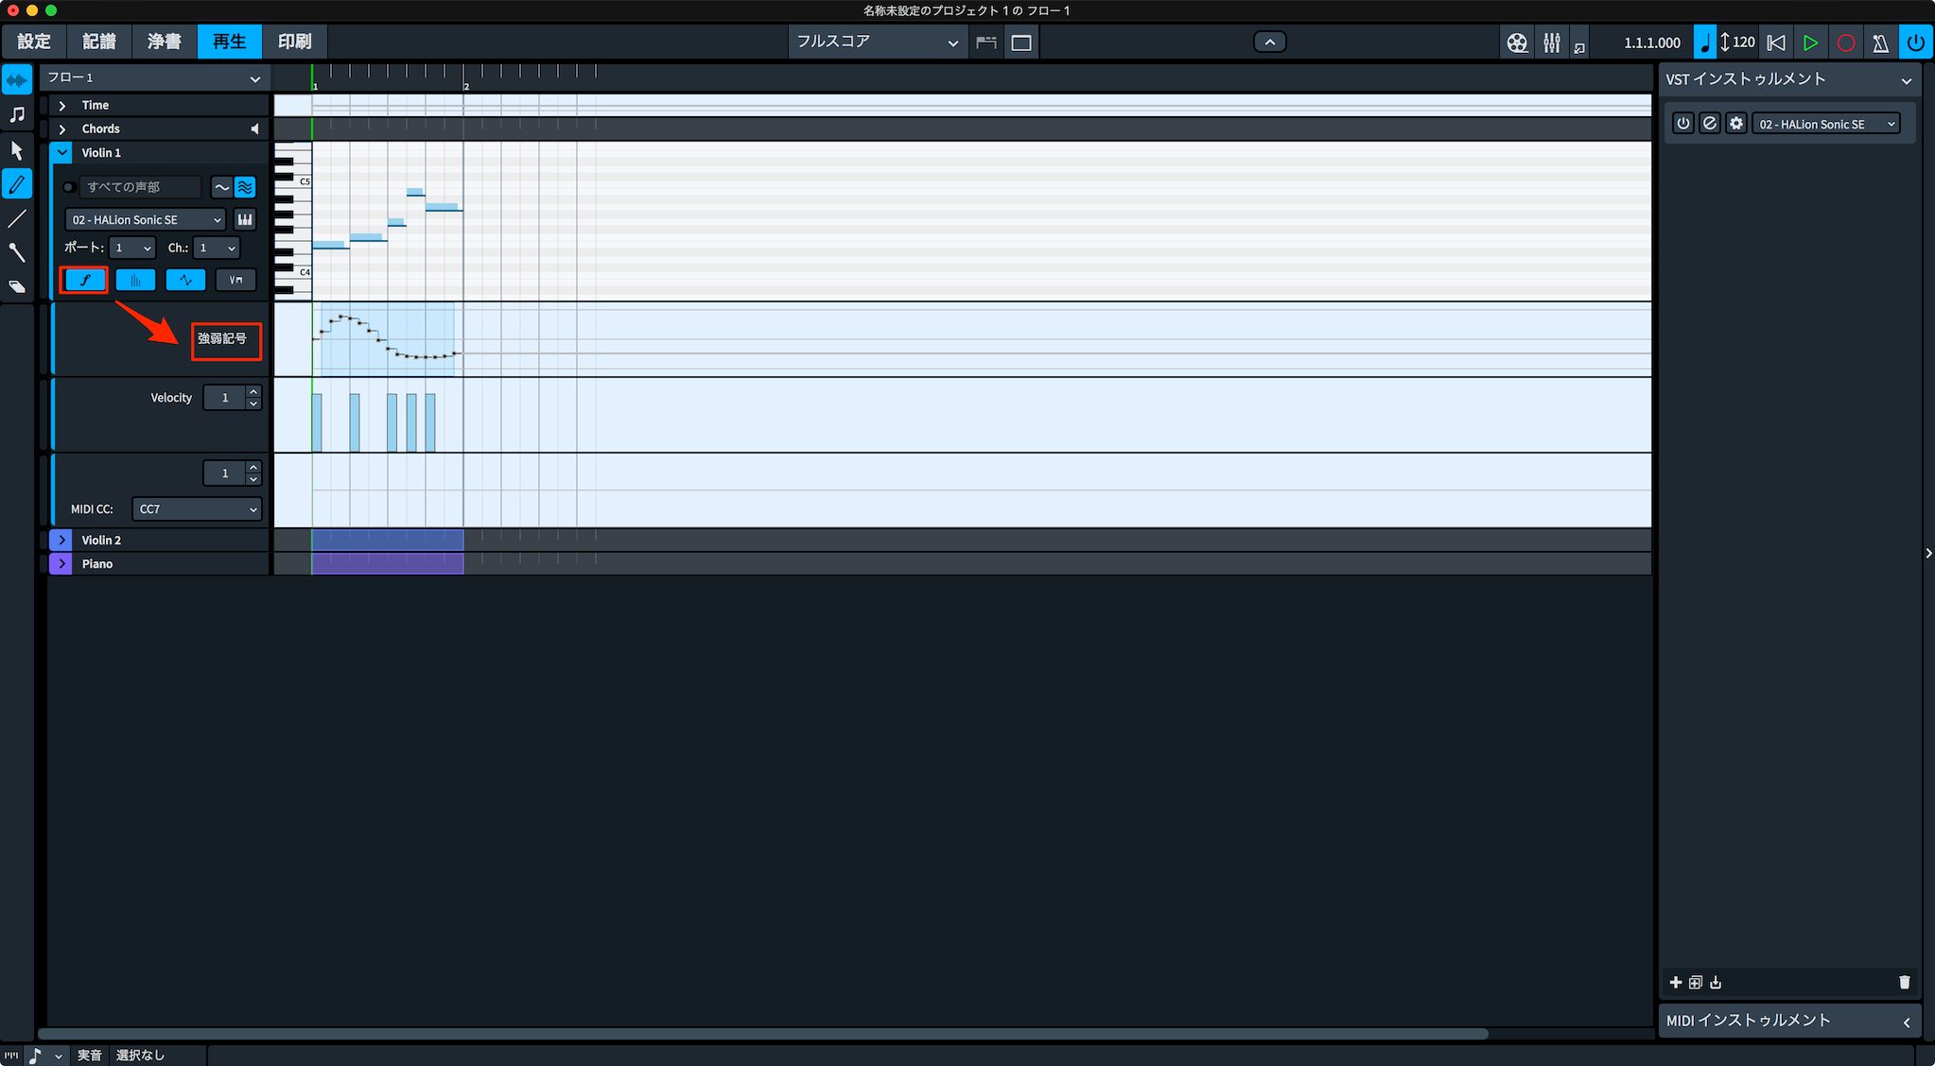1935x1066 pixels.
Task: Select the line tool
Action: pyautogui.click(x=17, y=218)
